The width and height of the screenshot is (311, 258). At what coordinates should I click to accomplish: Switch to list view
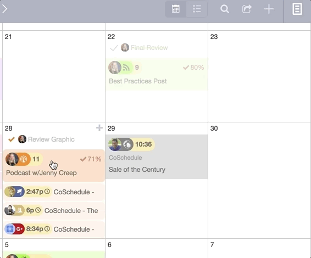click(197, 9)
